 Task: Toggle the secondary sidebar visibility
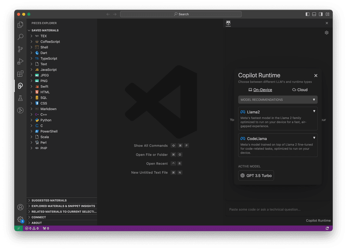point(320,13)
